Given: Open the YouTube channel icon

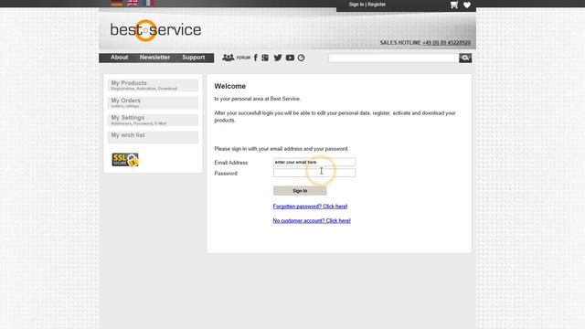Looking at the screenshot, I should coord(290,58).
